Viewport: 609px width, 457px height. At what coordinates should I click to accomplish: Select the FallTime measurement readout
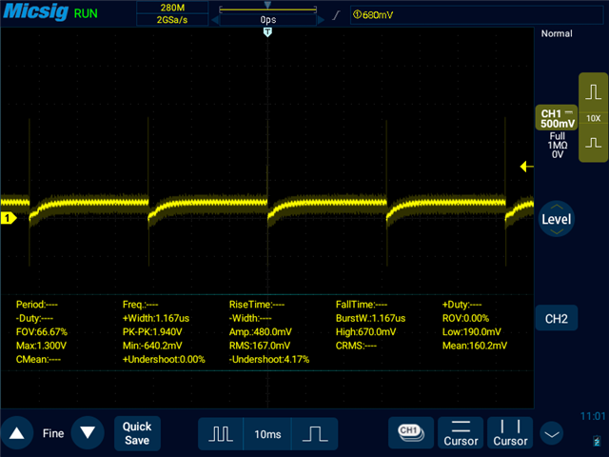coord(362,305)
